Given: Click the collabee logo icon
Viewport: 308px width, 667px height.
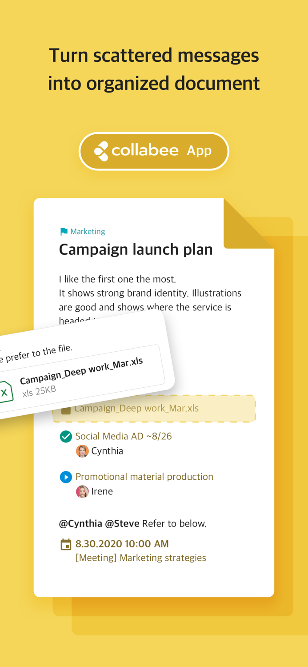Looking at the screenshot, I should point(101,151).
